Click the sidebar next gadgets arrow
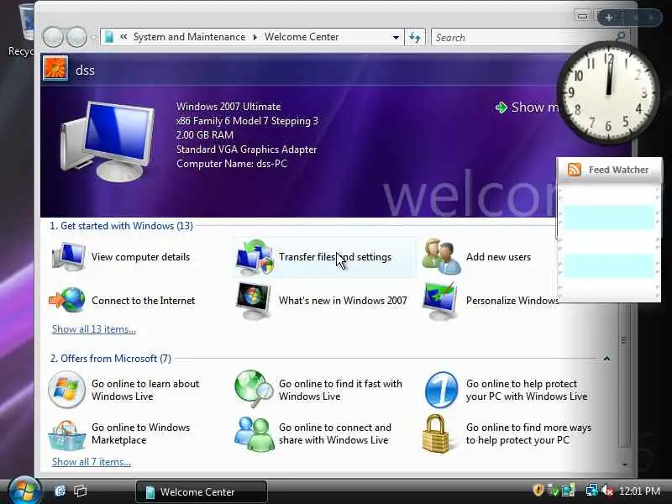This screenshot has width=672, height=504. (x=651, y=18)
